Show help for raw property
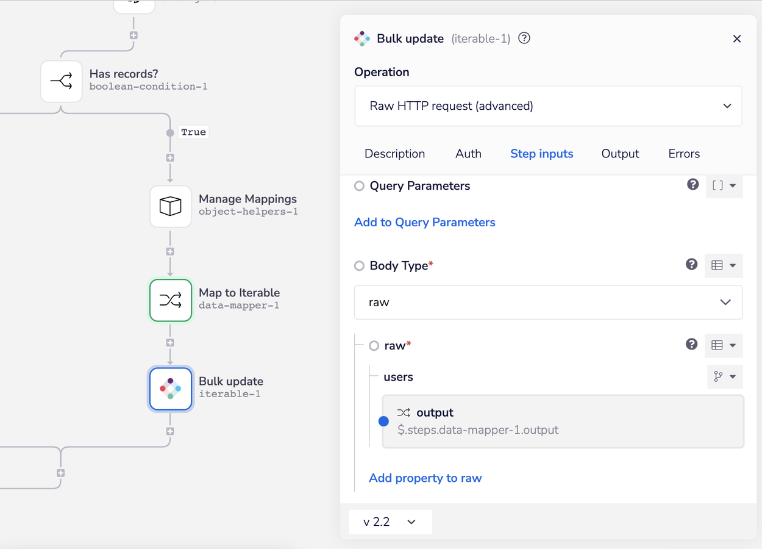The height and width of the screenshot is (549, 762). (691, 344)
